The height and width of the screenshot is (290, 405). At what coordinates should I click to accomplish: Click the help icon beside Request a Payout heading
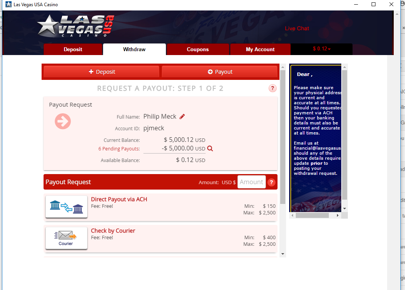tap(272, 88)
